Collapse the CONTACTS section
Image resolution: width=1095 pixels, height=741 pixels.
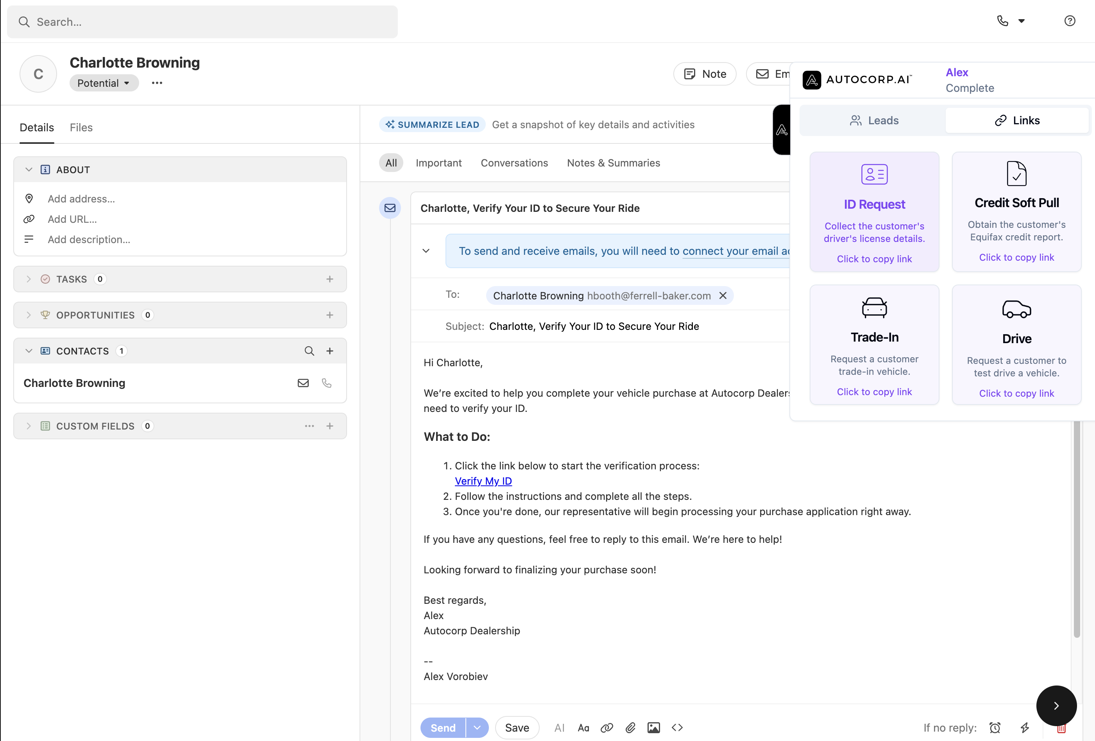click(x=29, y=351)
